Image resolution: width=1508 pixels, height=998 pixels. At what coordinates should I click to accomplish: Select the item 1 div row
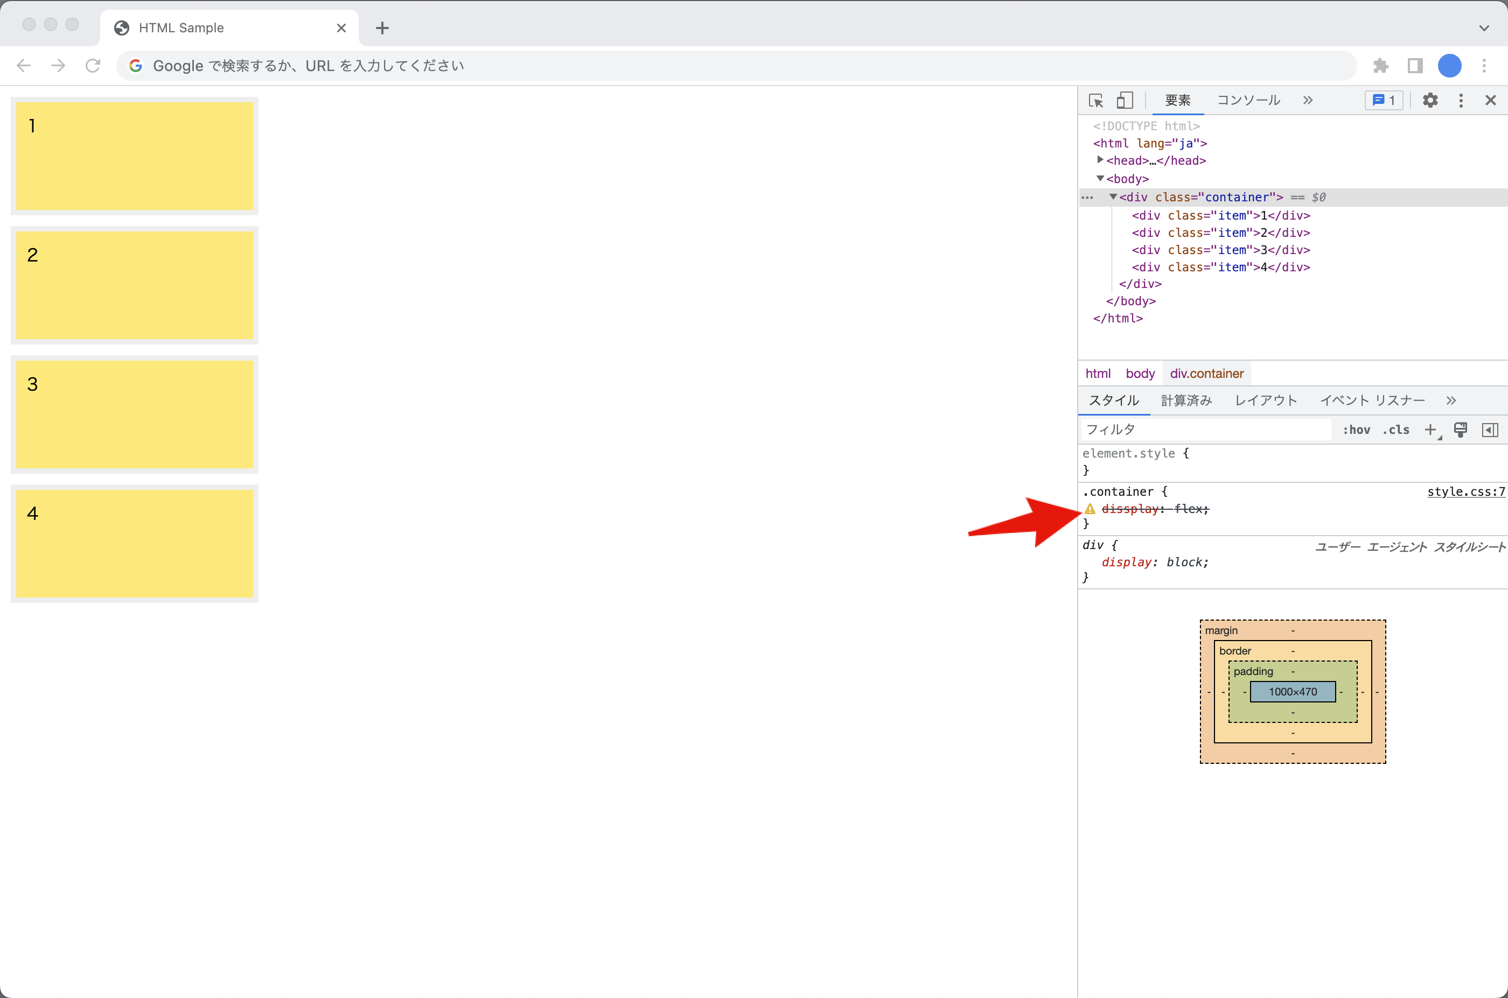coord(1220,215)
